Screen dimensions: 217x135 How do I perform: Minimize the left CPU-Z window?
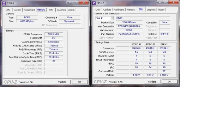pyautogui.click(x=70, y=2)
